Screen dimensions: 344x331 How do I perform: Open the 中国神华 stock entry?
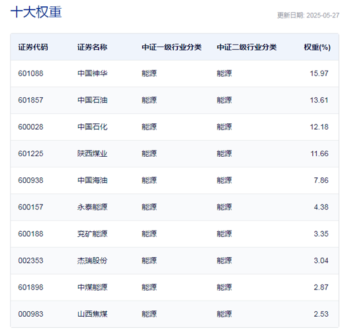click(x=93, y=73)
